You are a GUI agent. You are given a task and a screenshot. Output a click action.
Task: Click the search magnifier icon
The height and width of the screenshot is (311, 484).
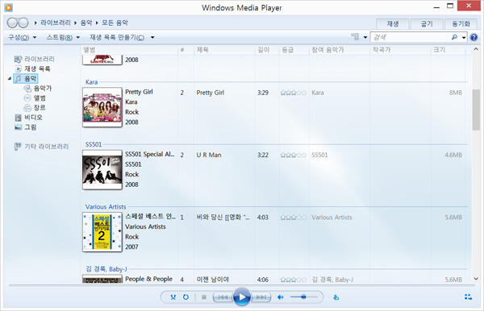pyautogui.click(x=454, y=37)
